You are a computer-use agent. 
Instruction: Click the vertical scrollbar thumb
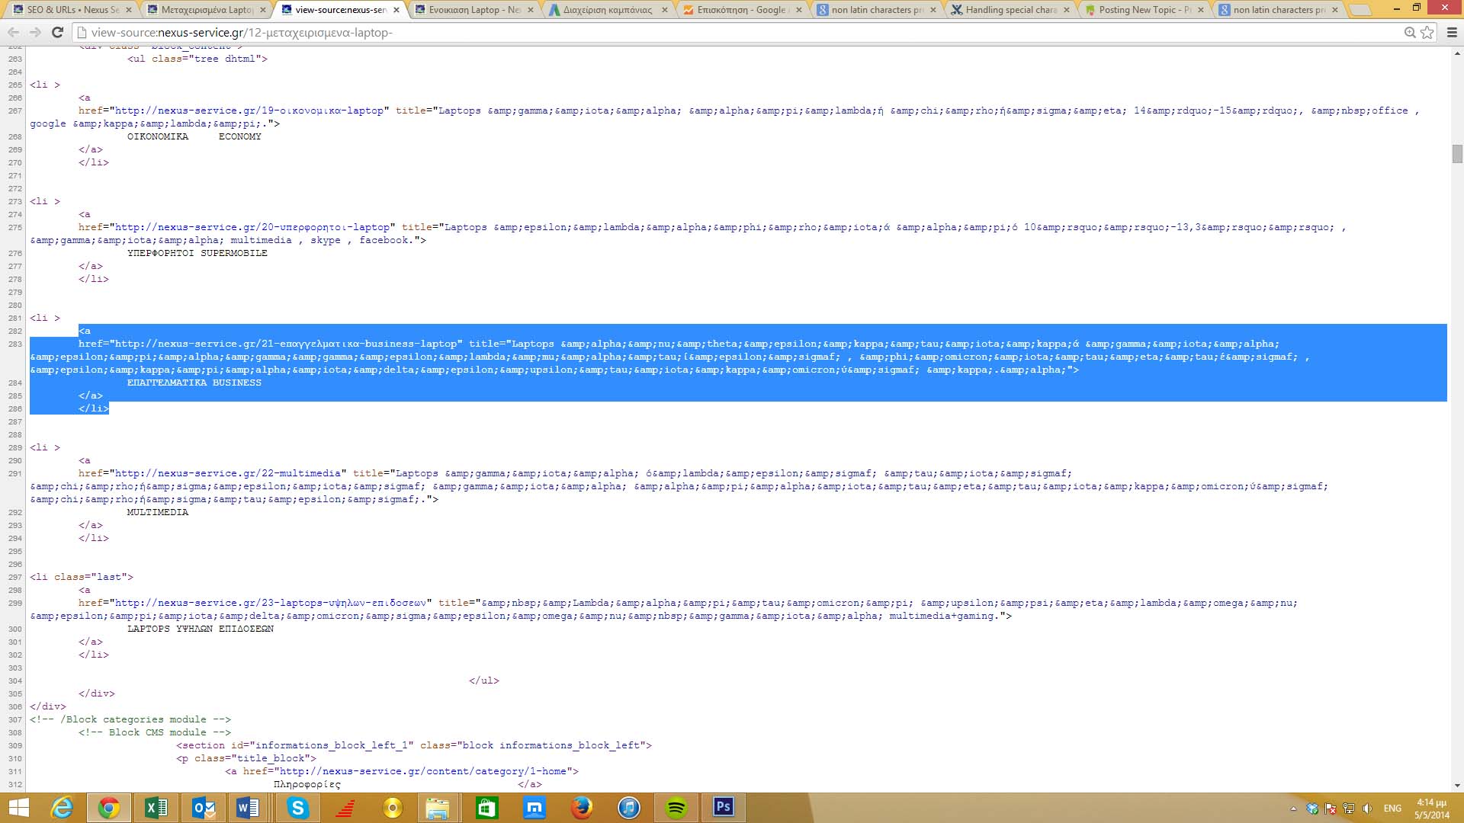[x=1457, y=153]
